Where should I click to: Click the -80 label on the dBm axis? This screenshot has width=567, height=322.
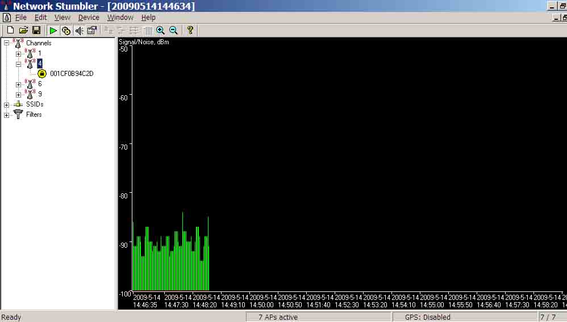pos(123,196)
